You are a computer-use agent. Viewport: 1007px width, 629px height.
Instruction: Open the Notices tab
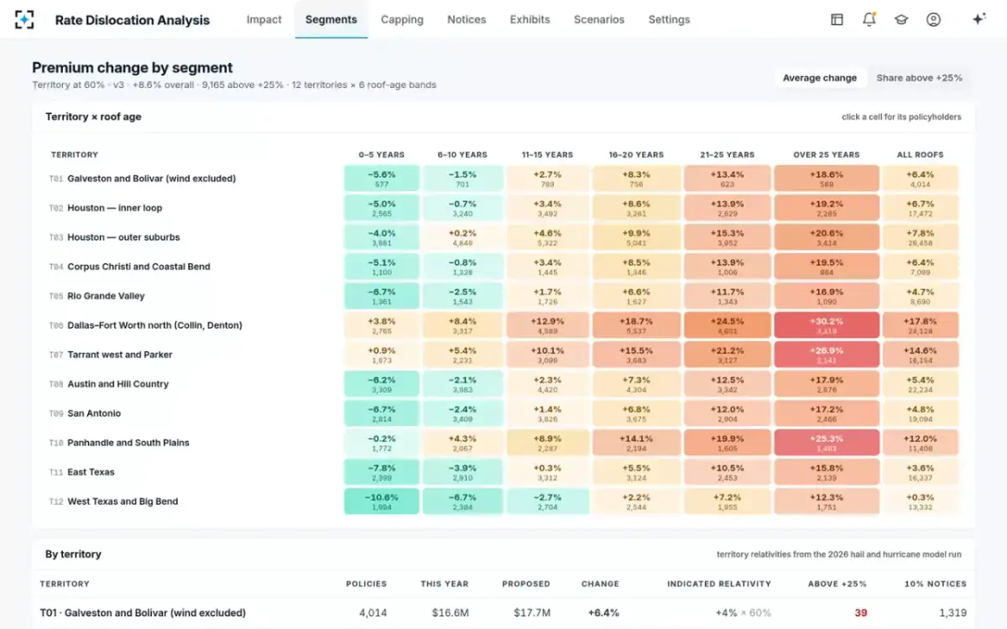pyautogui.click(x=467, y=19)
